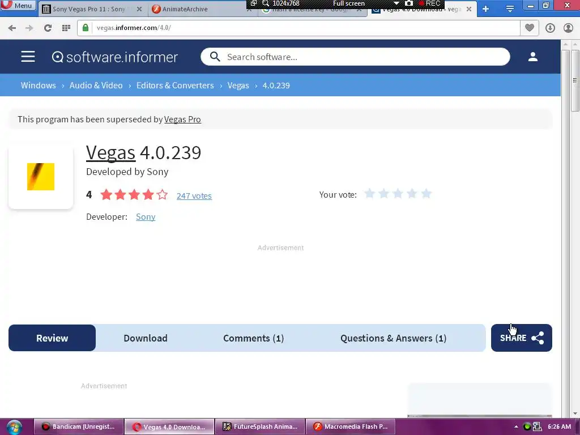Viewport: 580px width, 435px height.
Task: Switch to Bandicam in the taskbar
Action: coord(78,427)
